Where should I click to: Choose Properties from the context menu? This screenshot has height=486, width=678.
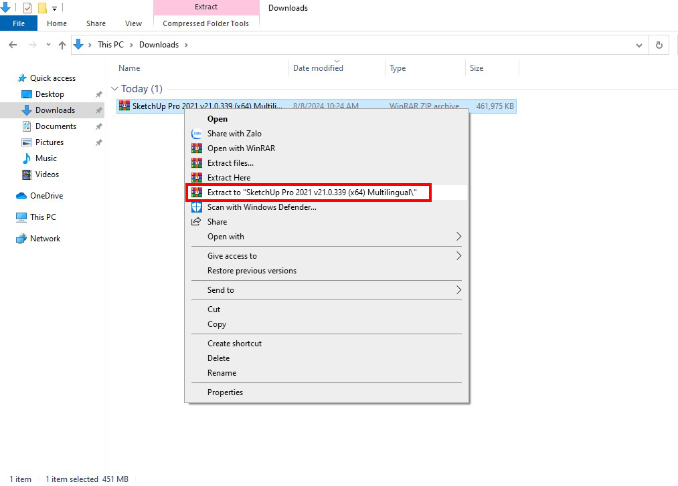225,392
